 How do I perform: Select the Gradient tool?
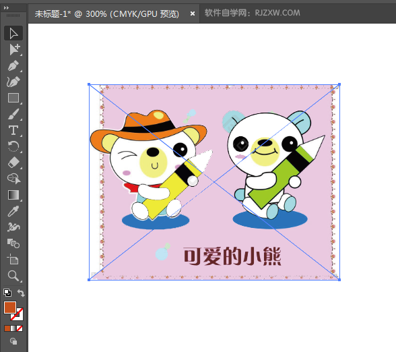tap(13, 195)
